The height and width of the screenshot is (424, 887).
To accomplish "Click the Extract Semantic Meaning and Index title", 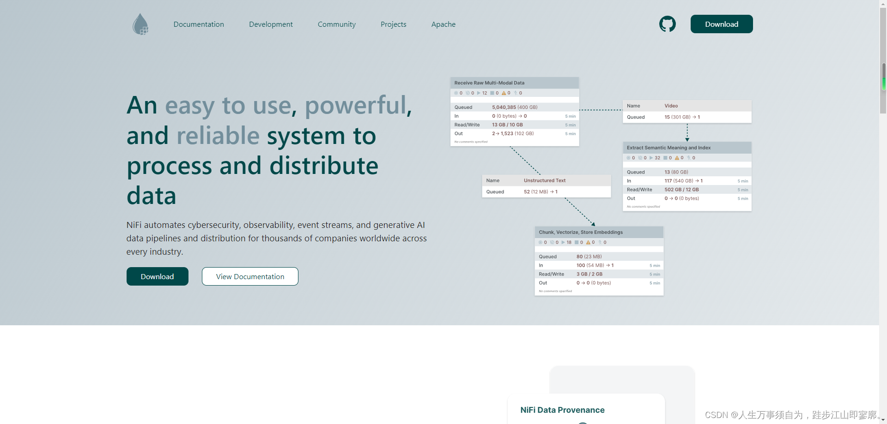I will [x=668, y=148].
